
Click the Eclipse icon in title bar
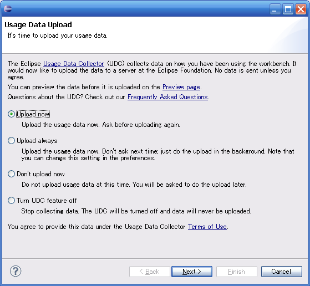tap(8, 9)
